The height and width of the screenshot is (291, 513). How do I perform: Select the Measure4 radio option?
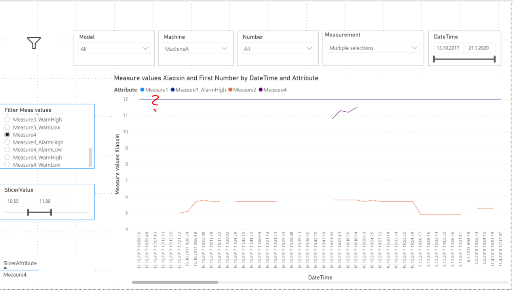click(x=7, y=135)
